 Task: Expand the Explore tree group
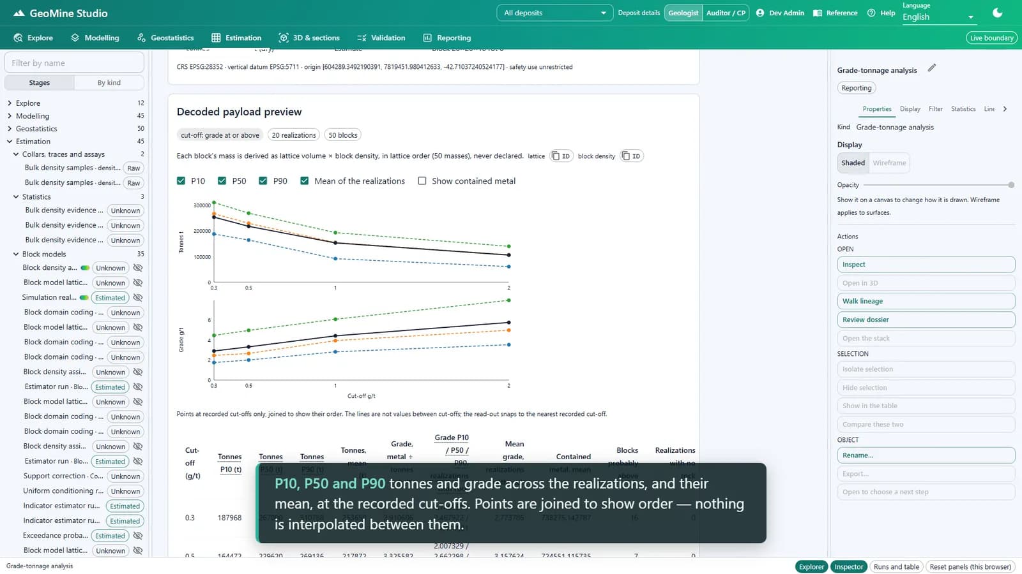(x=10, y=103)
